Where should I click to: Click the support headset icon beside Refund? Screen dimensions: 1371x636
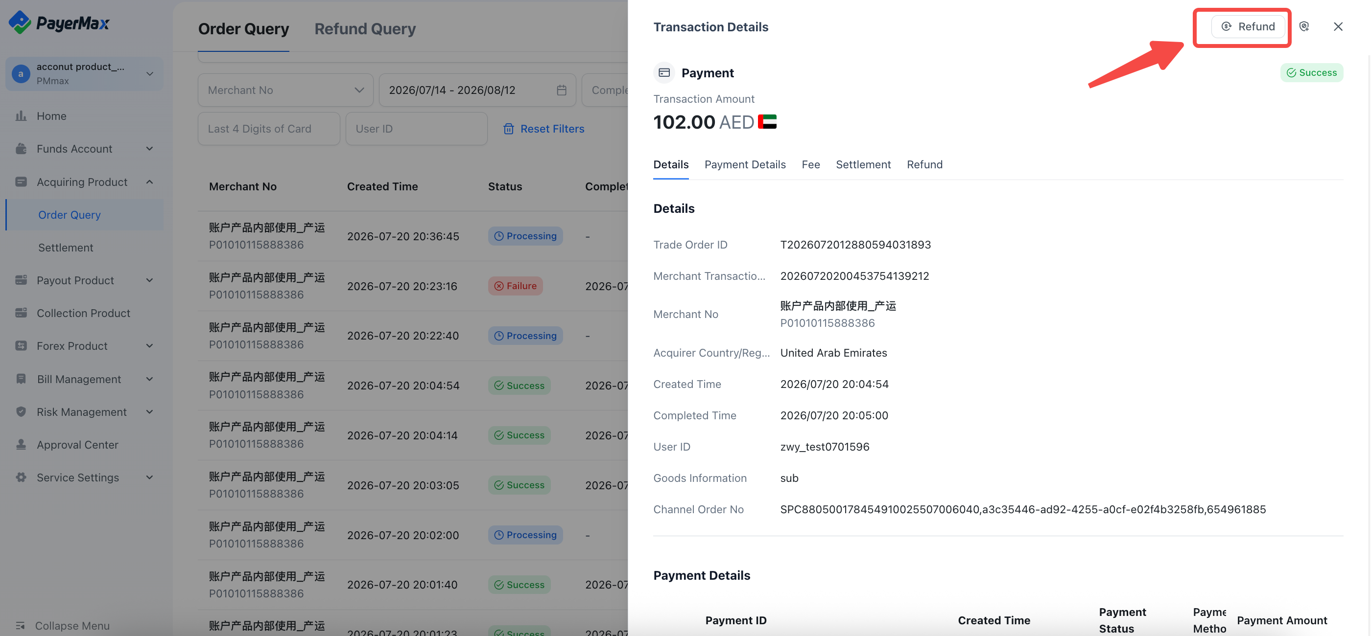point(1304,26)
